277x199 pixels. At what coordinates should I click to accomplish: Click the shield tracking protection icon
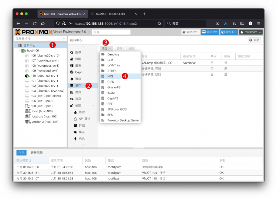[58, 24]
